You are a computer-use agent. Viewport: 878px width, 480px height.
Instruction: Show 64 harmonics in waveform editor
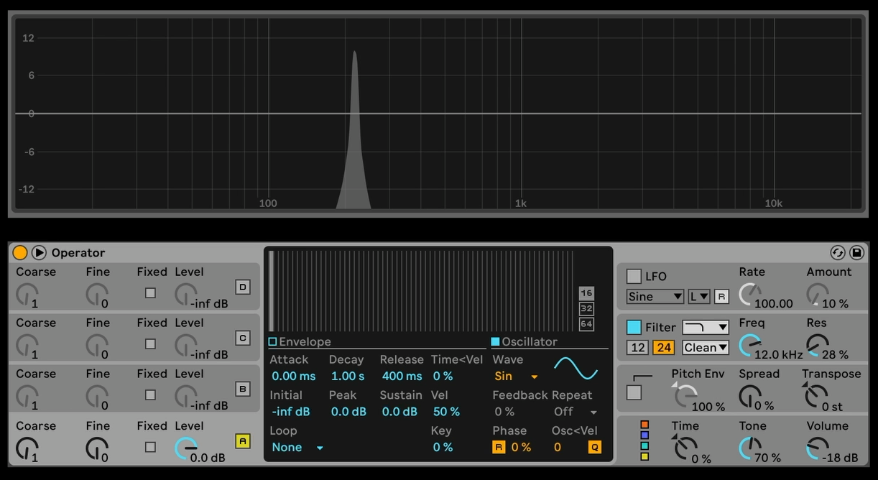[586, 324]
